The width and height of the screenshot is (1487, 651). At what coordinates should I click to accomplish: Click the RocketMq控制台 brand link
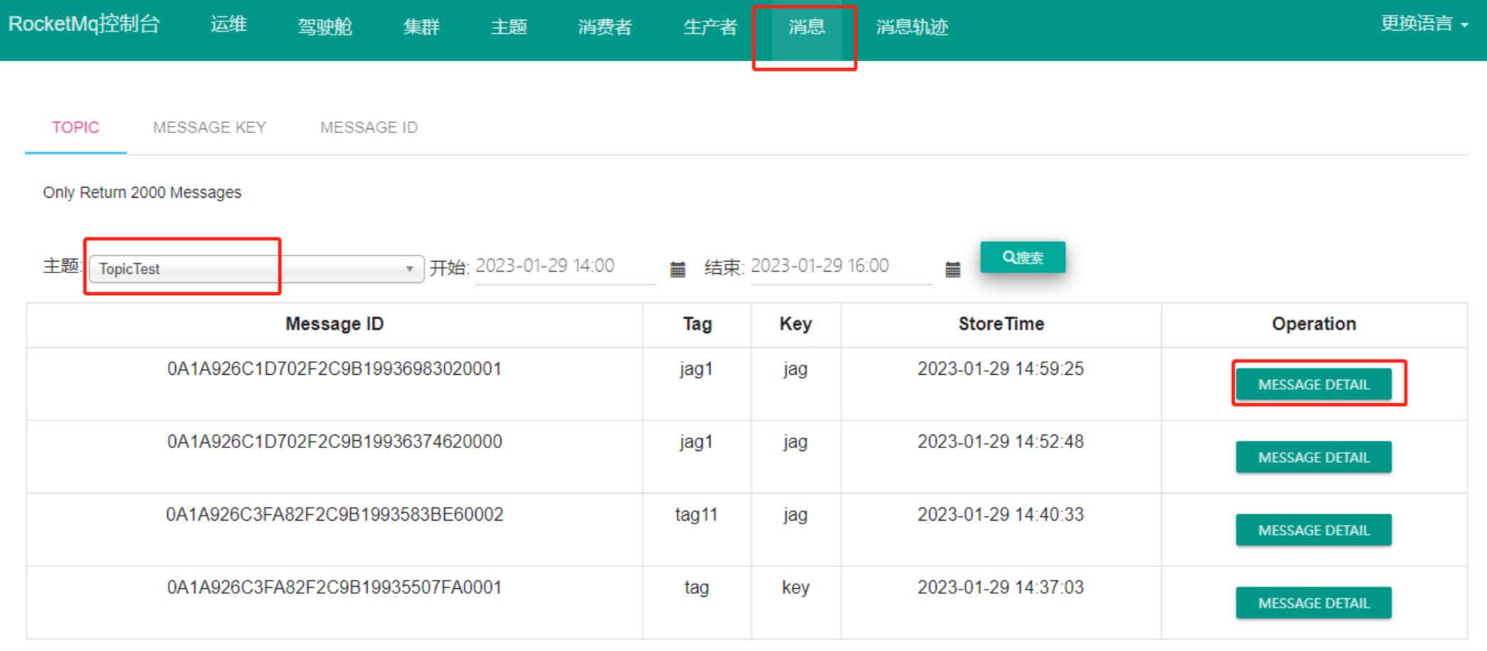coord(84,24)
